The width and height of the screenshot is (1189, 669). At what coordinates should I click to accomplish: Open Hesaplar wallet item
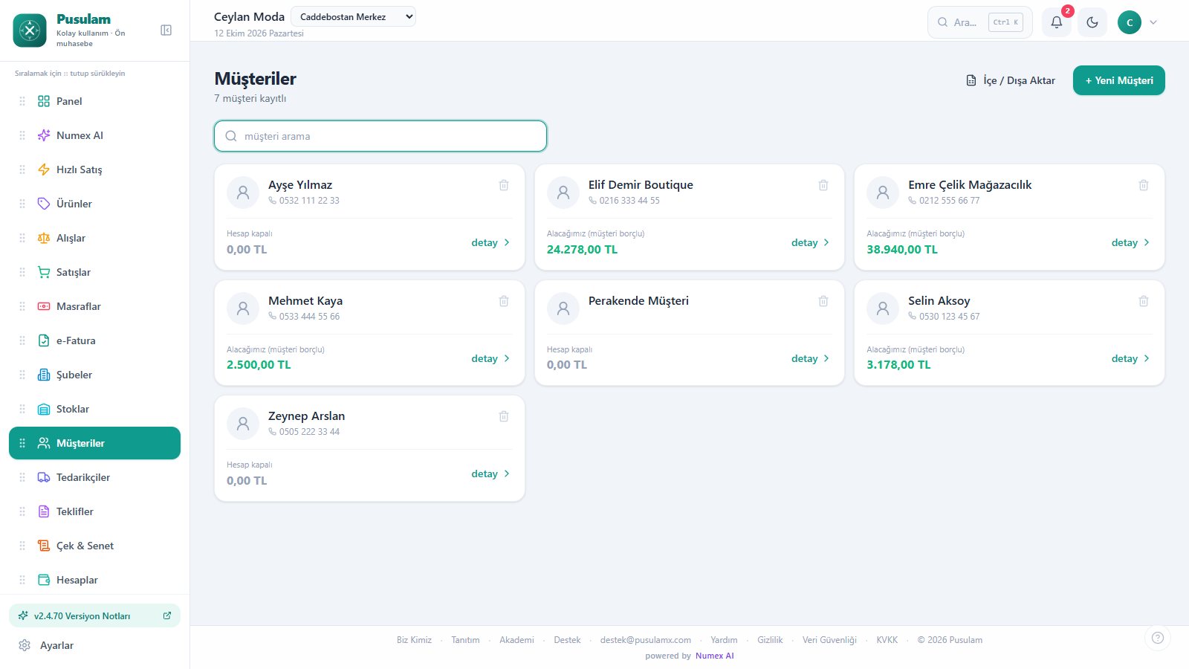pyautogui.click(x=94, y=580)
